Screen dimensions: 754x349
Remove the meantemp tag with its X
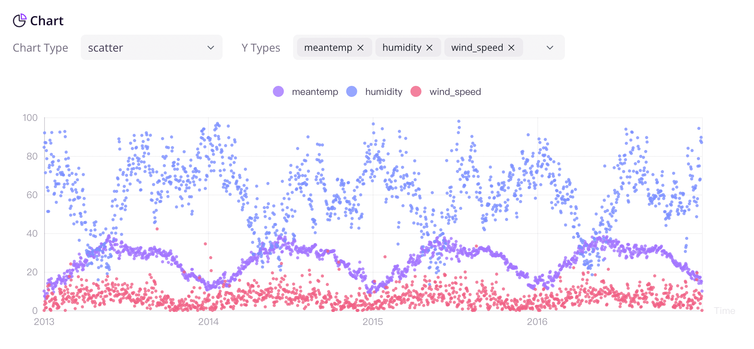point(360,48)
